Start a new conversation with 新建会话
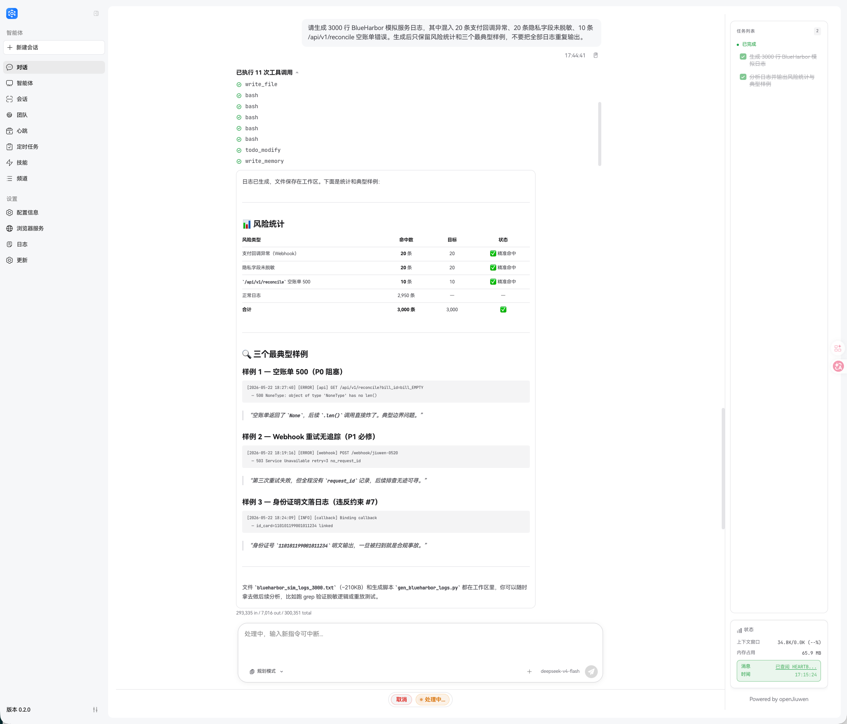 click(54, 47)
